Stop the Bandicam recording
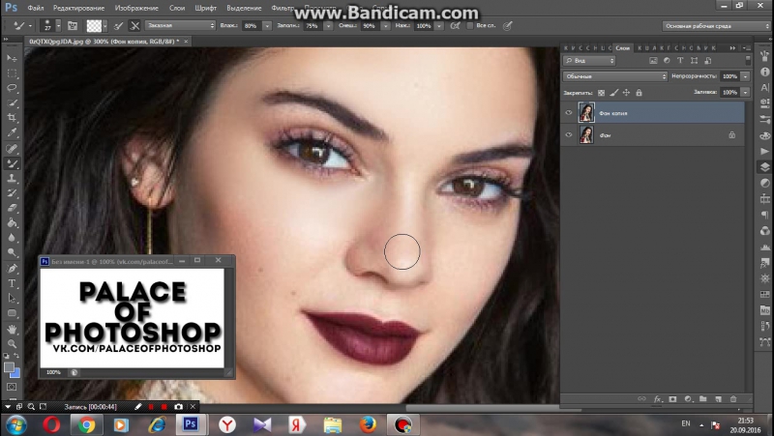This screenshot has height=436, width=774. (x=164, y=407)
